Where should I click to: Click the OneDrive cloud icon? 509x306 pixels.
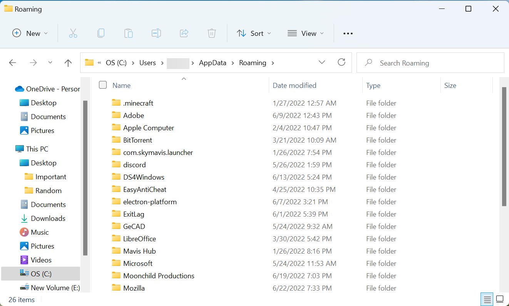pyautogui.click(x=20, y=89)
